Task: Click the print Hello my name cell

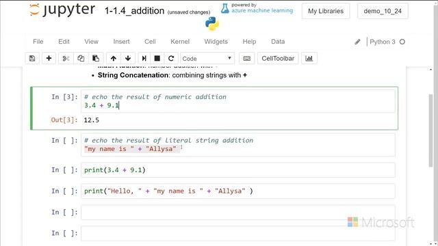Action: (x=238, y=191)
